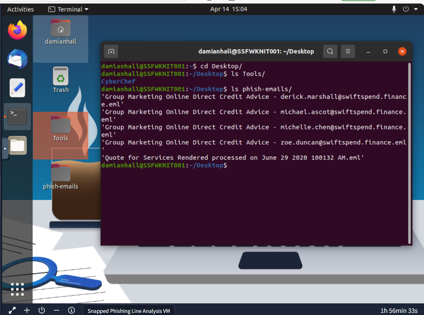This screenshot has height=315, width=424.
Task: Launch Thunderbird mail from the dock
Action: (x=17, y=59)
